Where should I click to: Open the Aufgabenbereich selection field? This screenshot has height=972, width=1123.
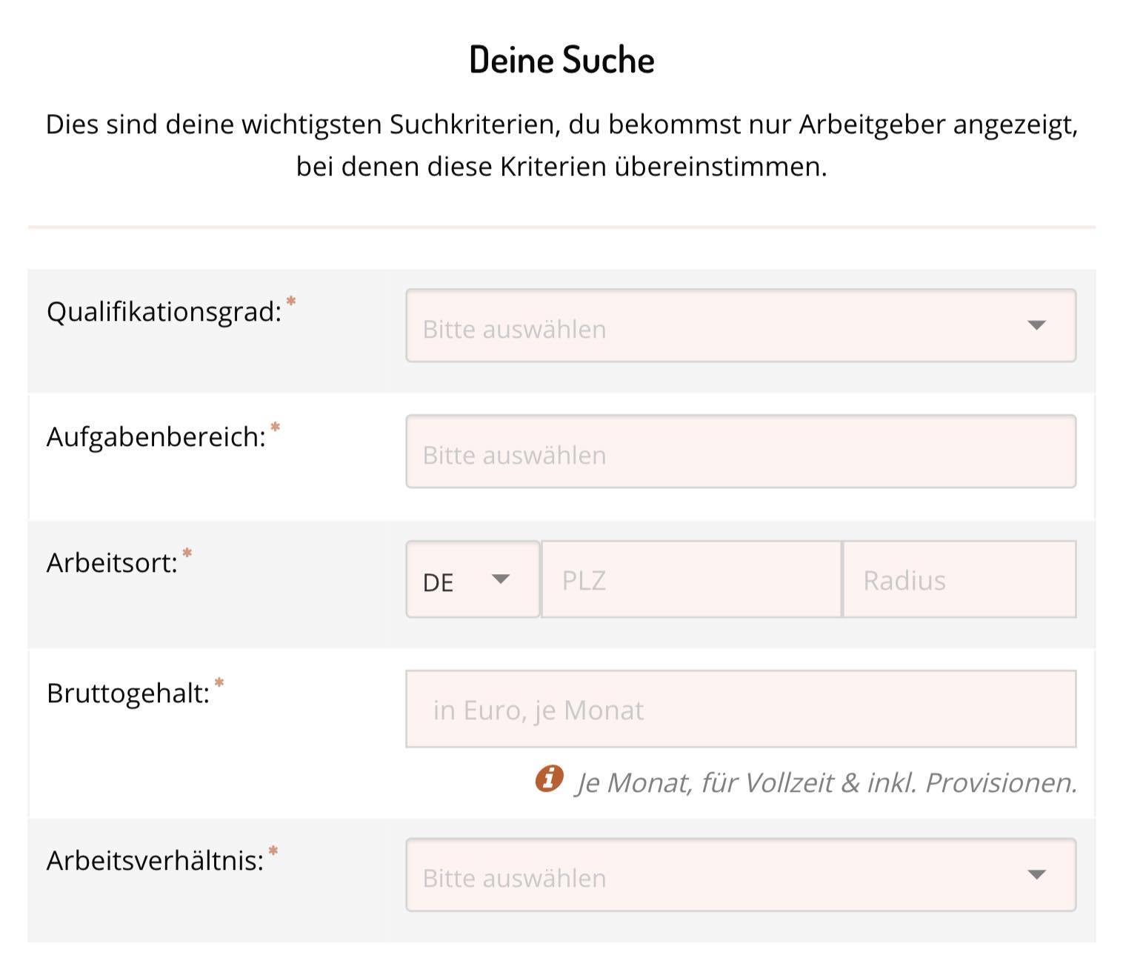click(741, 452)
